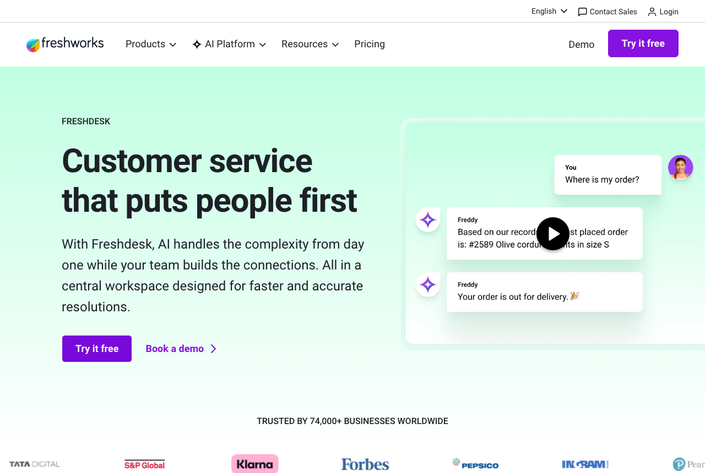Click the Tata Digital logo
The width and height of the screenshot is (705, 473).
click(x=35, y=464)
